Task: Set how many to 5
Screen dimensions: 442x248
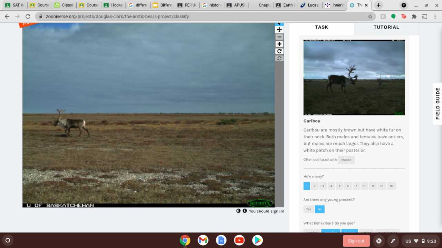Action: [339, 186]
